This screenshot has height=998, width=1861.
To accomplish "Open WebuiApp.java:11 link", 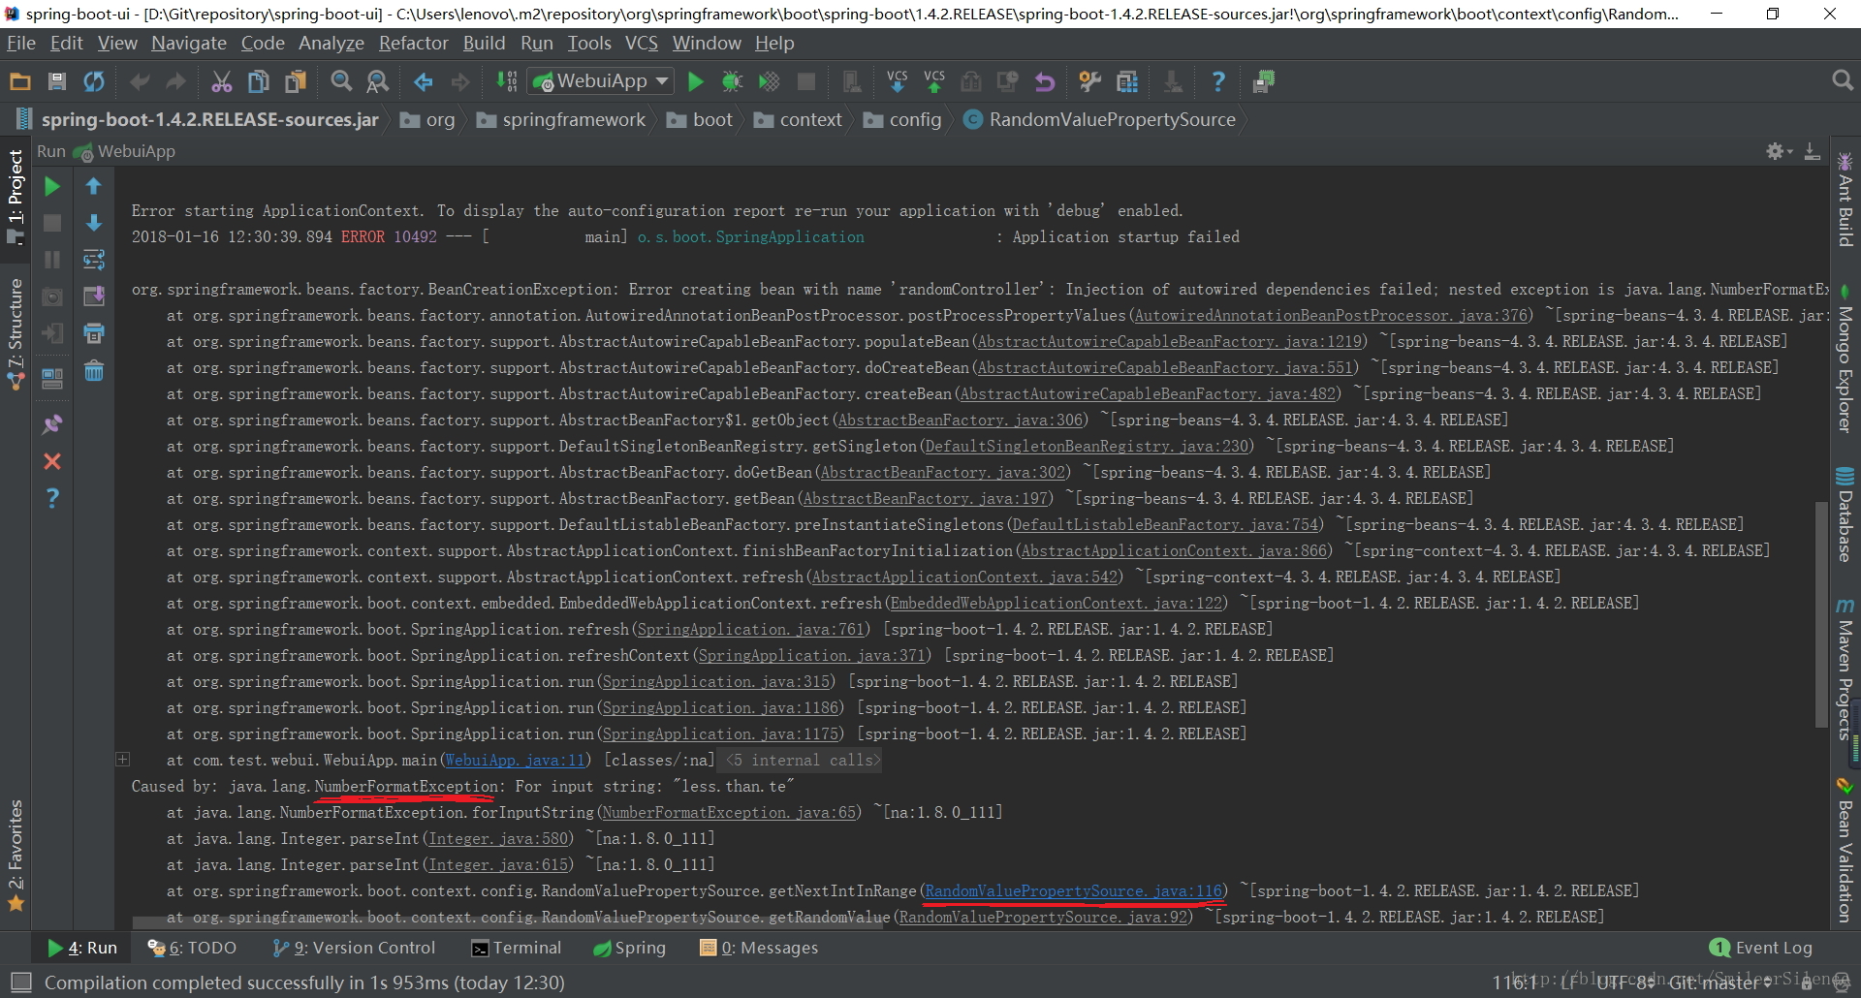I will click(516, 761).
